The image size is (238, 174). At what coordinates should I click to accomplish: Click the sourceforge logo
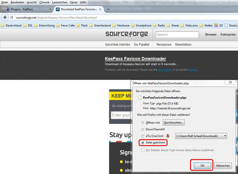point(127,34)
